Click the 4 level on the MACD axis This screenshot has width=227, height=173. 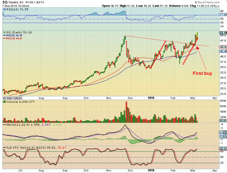point(222,124)
